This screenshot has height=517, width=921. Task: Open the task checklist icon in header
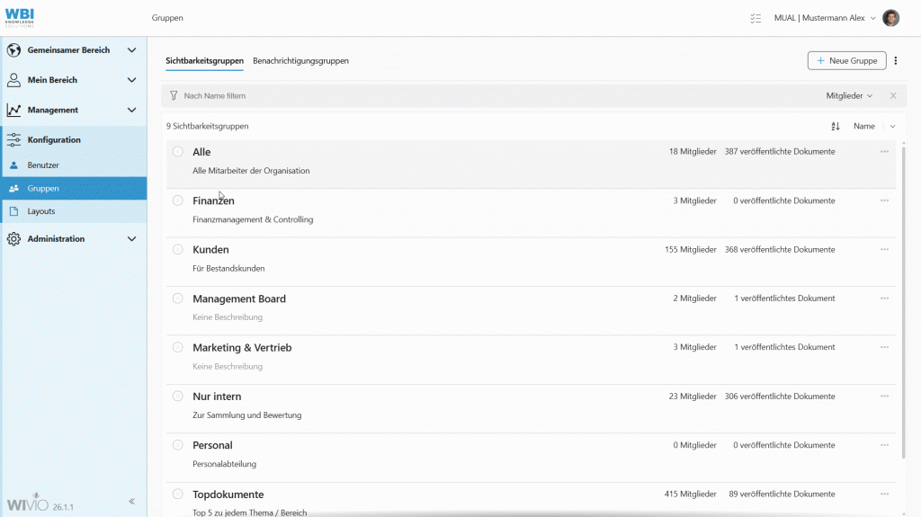[756, 18]
